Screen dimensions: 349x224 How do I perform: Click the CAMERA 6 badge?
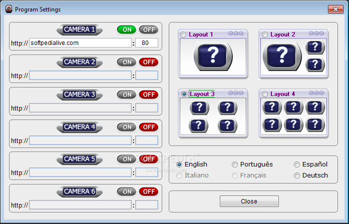(x=80, y=191)
